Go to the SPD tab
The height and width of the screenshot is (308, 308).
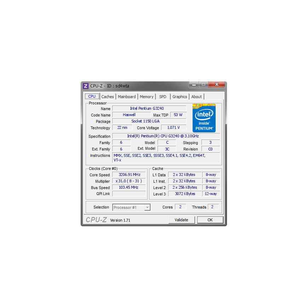coord(162,97)
